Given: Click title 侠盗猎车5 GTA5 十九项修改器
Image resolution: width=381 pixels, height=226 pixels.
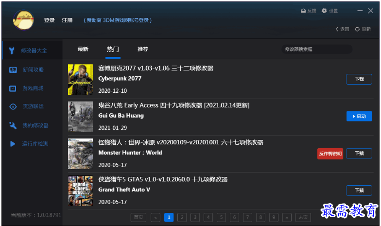Looking at the screenshot, I should 163,179.
